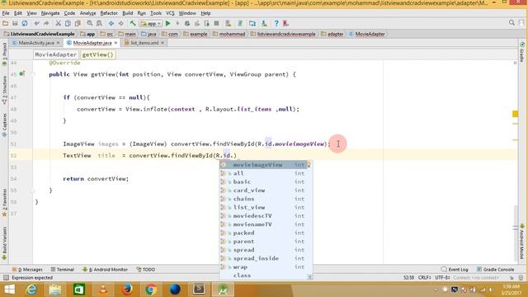Image resolution: width=528 pixels, height=297 pixels.
Task: Choose class in completion list
Action: coord(266,276)
